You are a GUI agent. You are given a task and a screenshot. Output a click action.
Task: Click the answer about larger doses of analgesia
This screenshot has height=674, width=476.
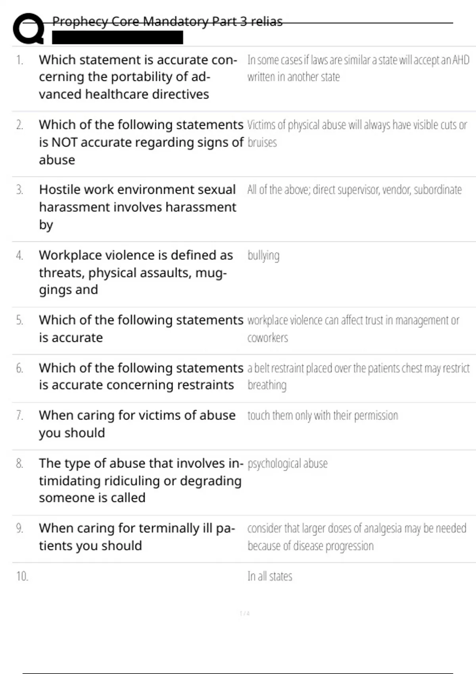pos(357,537)
